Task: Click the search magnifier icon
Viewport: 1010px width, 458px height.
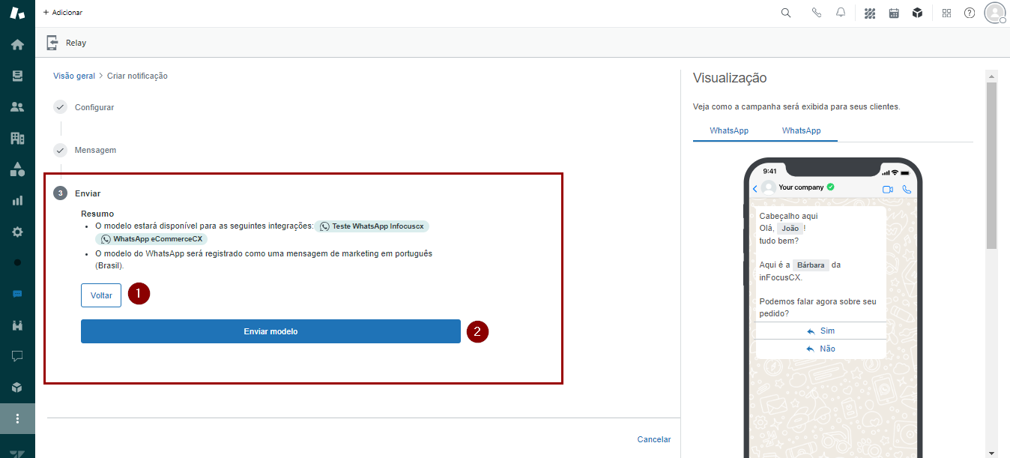Action: pyautogui.click(x=786, y=13)
